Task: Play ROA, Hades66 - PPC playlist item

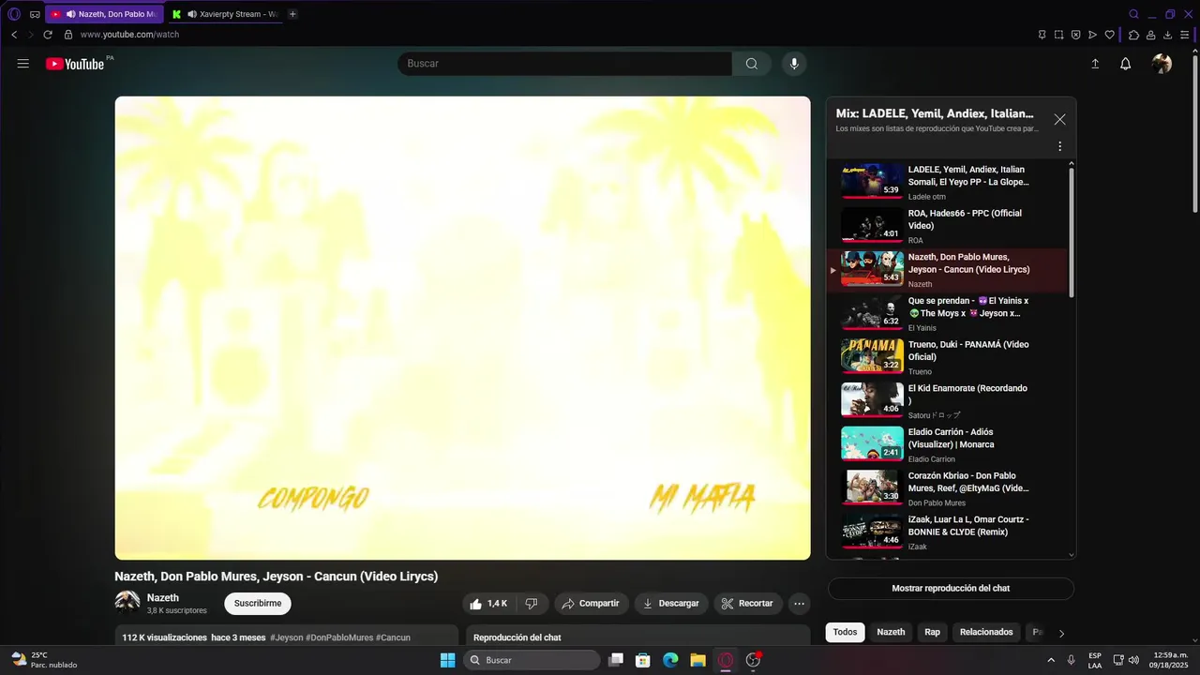Action: 947,226
